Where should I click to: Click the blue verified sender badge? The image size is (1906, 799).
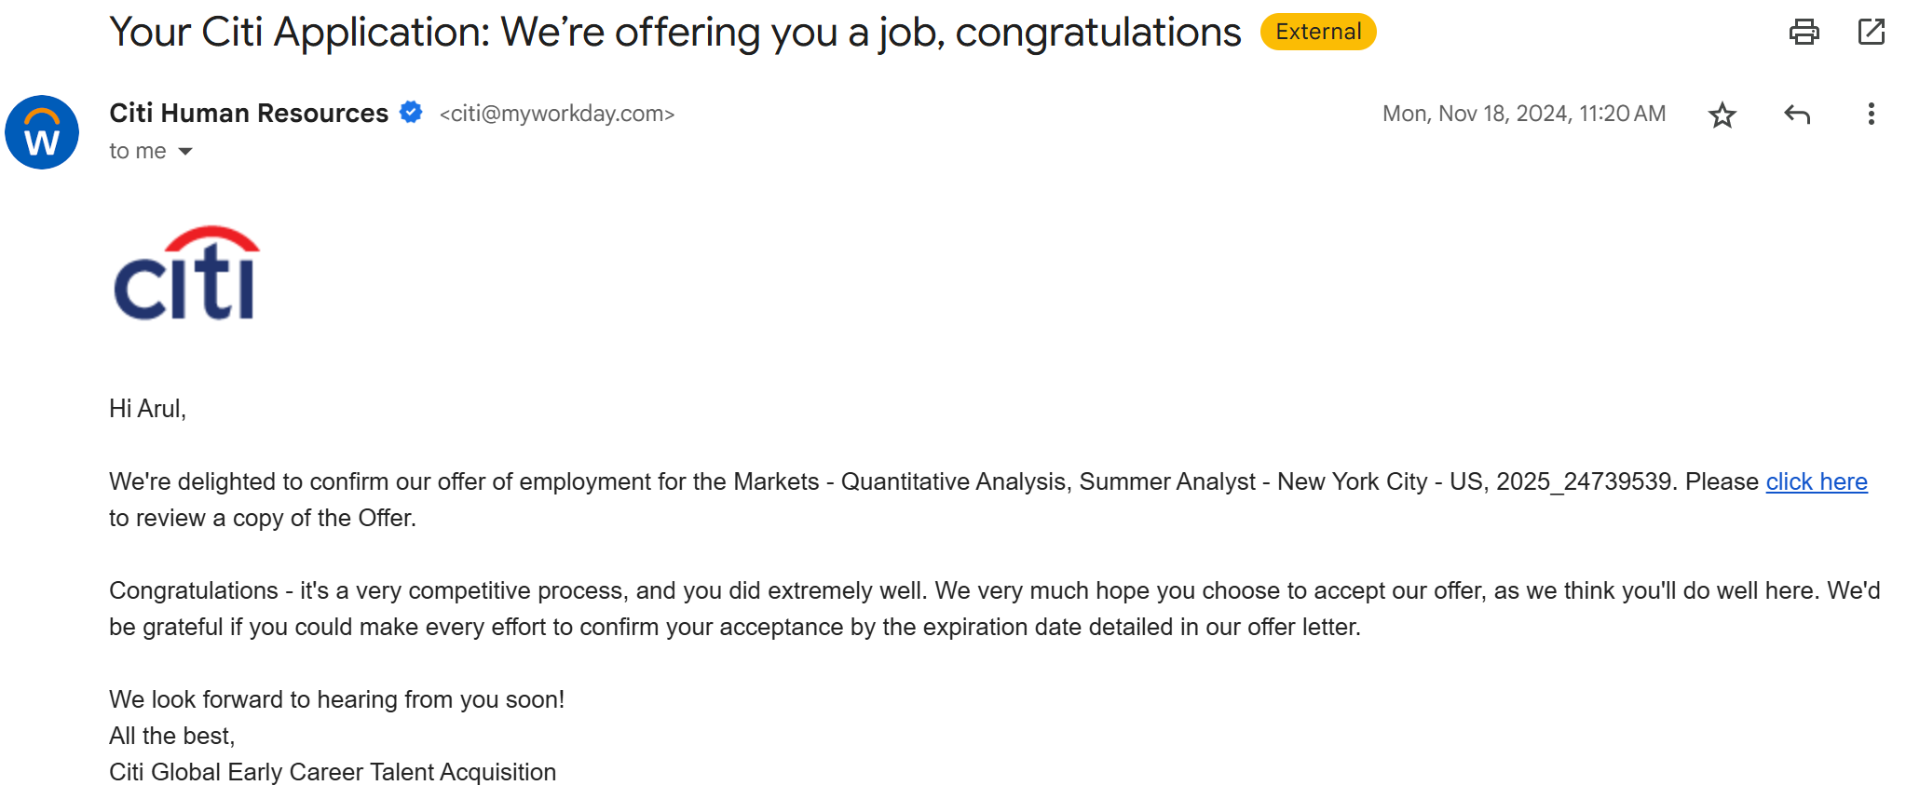pyautogui.click(x=411, y=113)
